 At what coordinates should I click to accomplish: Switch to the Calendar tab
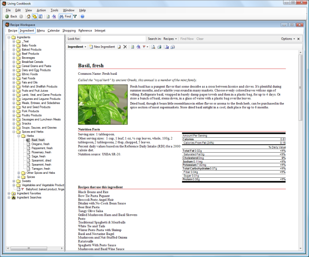[x=53, y=30]
